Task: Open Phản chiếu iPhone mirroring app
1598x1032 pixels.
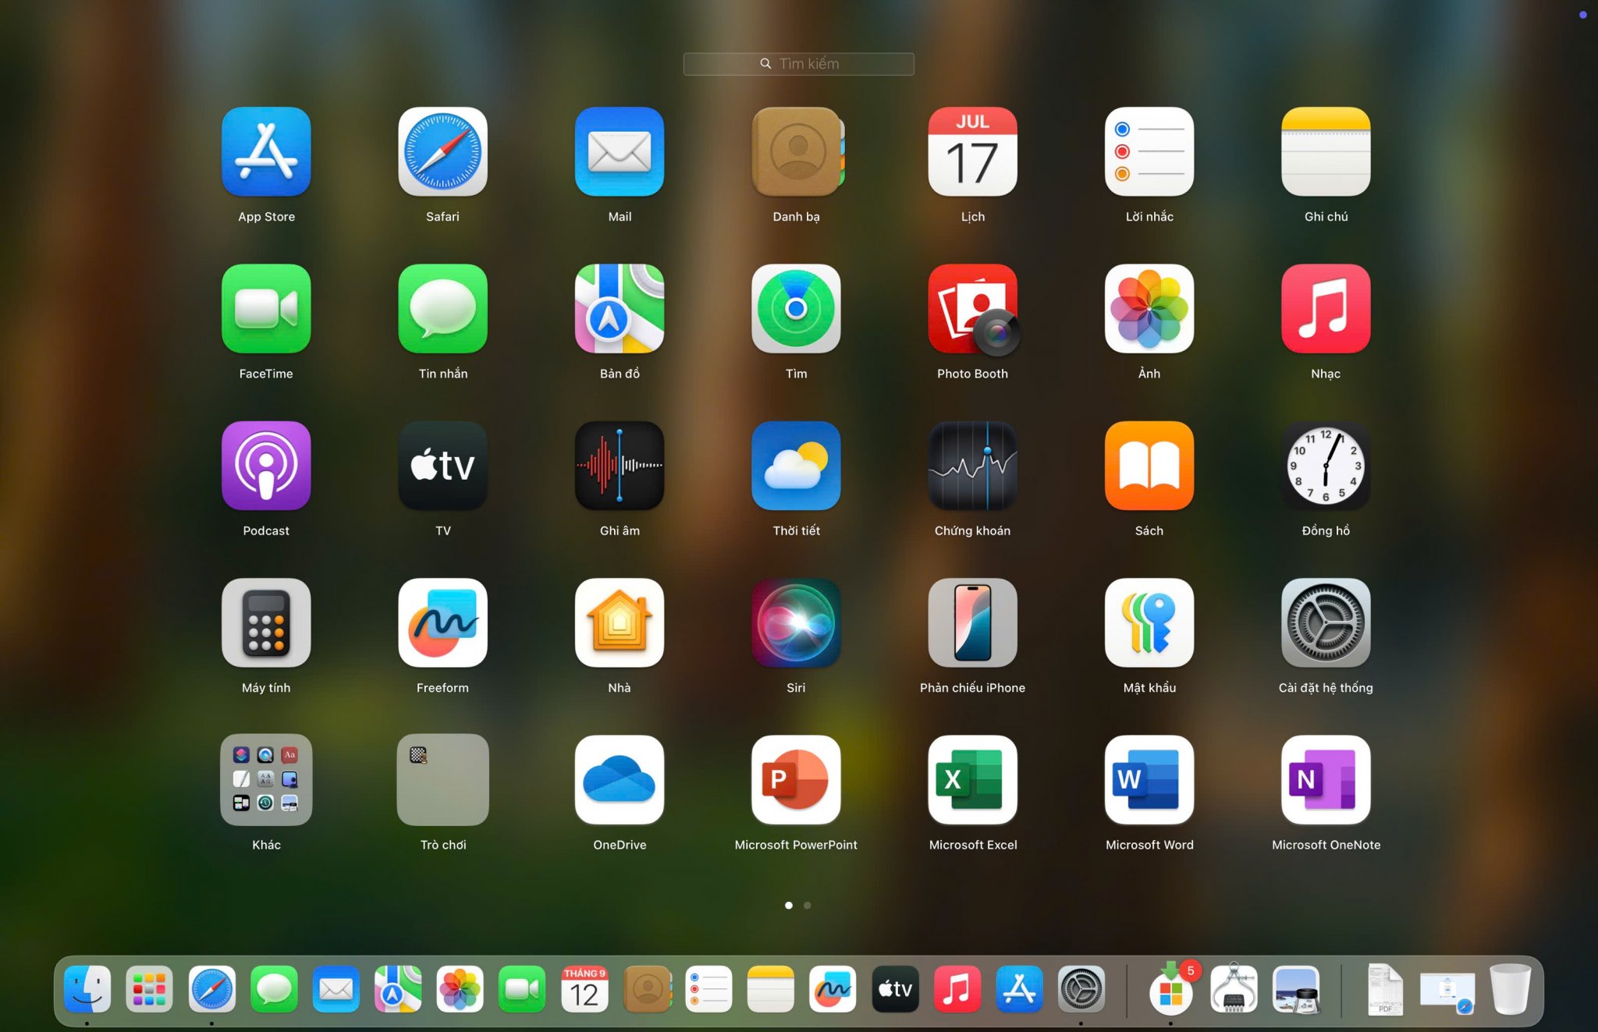Action: pos(972,622)
